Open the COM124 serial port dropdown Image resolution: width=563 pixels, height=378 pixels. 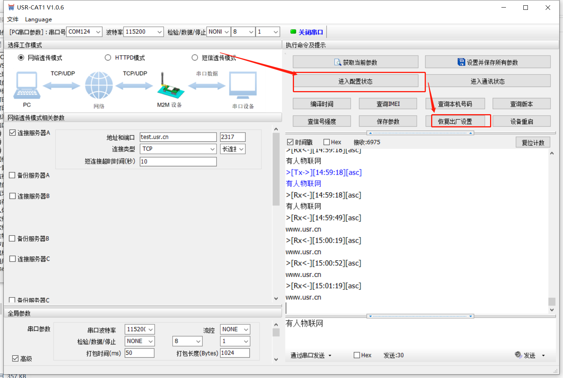point(98,32)
